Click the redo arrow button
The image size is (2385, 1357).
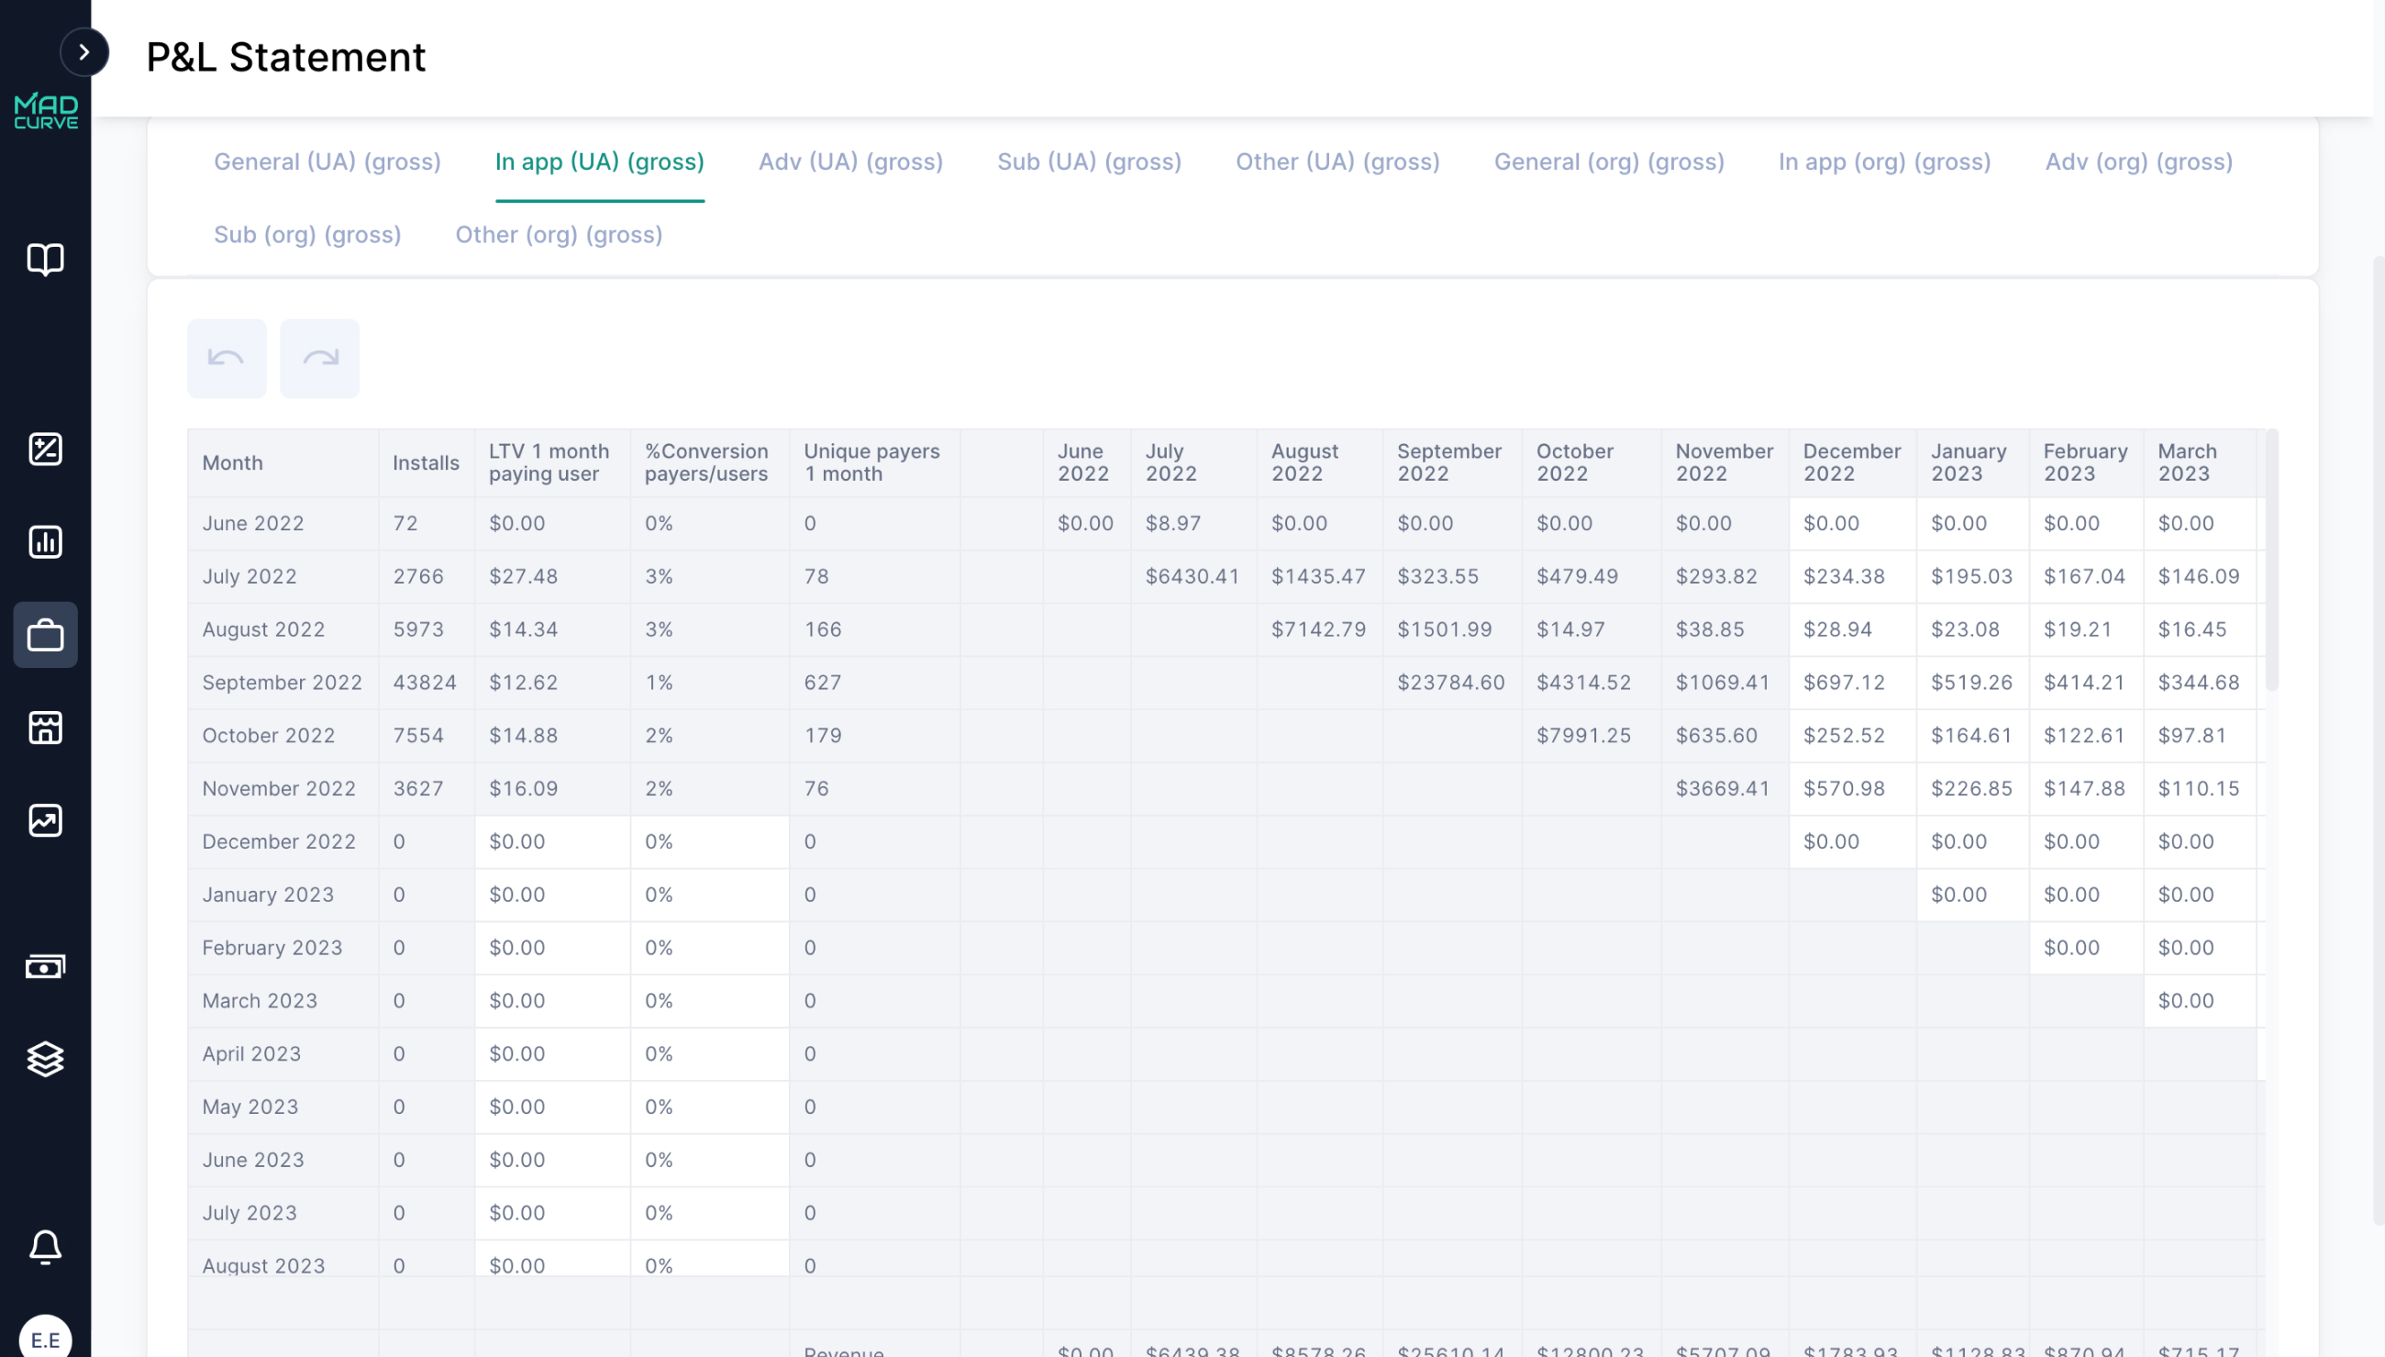coord(319,359)
